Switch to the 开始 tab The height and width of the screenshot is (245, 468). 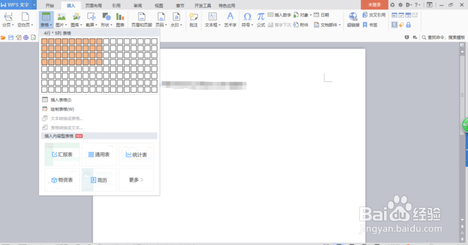point(50,6)
